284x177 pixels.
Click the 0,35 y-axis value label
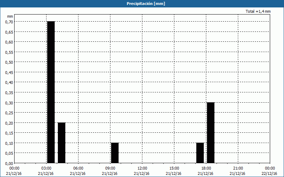[x=9, y=92]
